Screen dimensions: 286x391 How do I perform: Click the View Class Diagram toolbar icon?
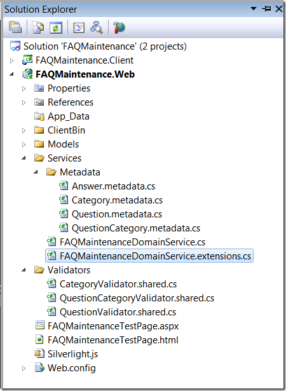click(97, 27)
